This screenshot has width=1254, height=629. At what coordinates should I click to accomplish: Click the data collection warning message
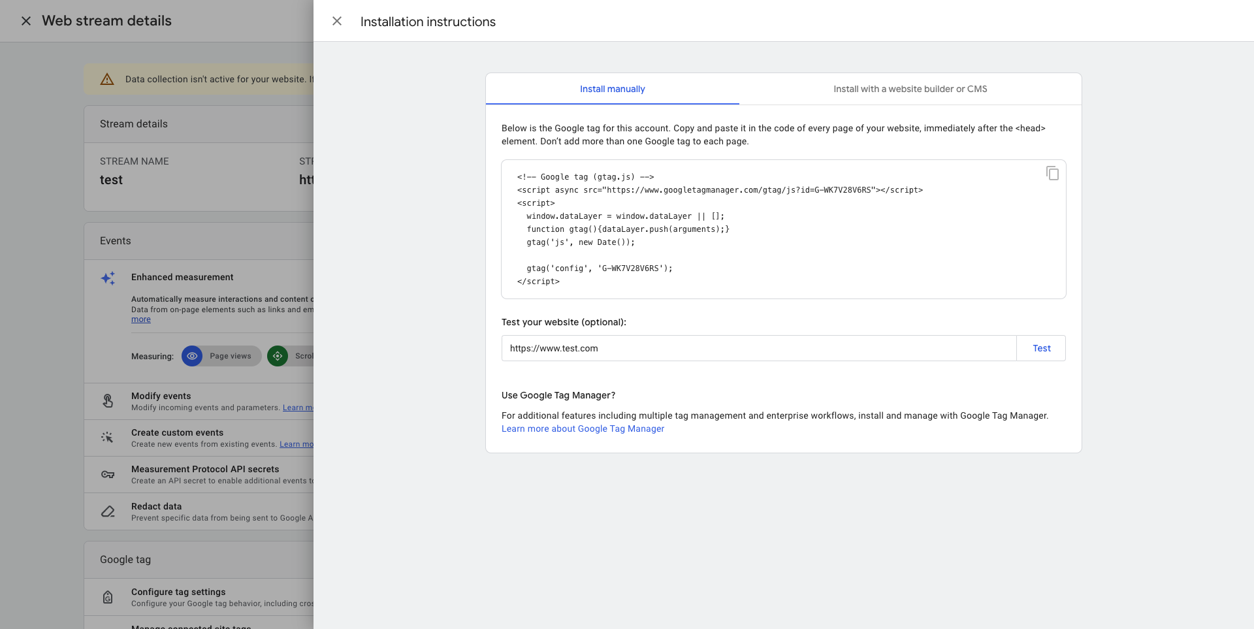point(219,79)
